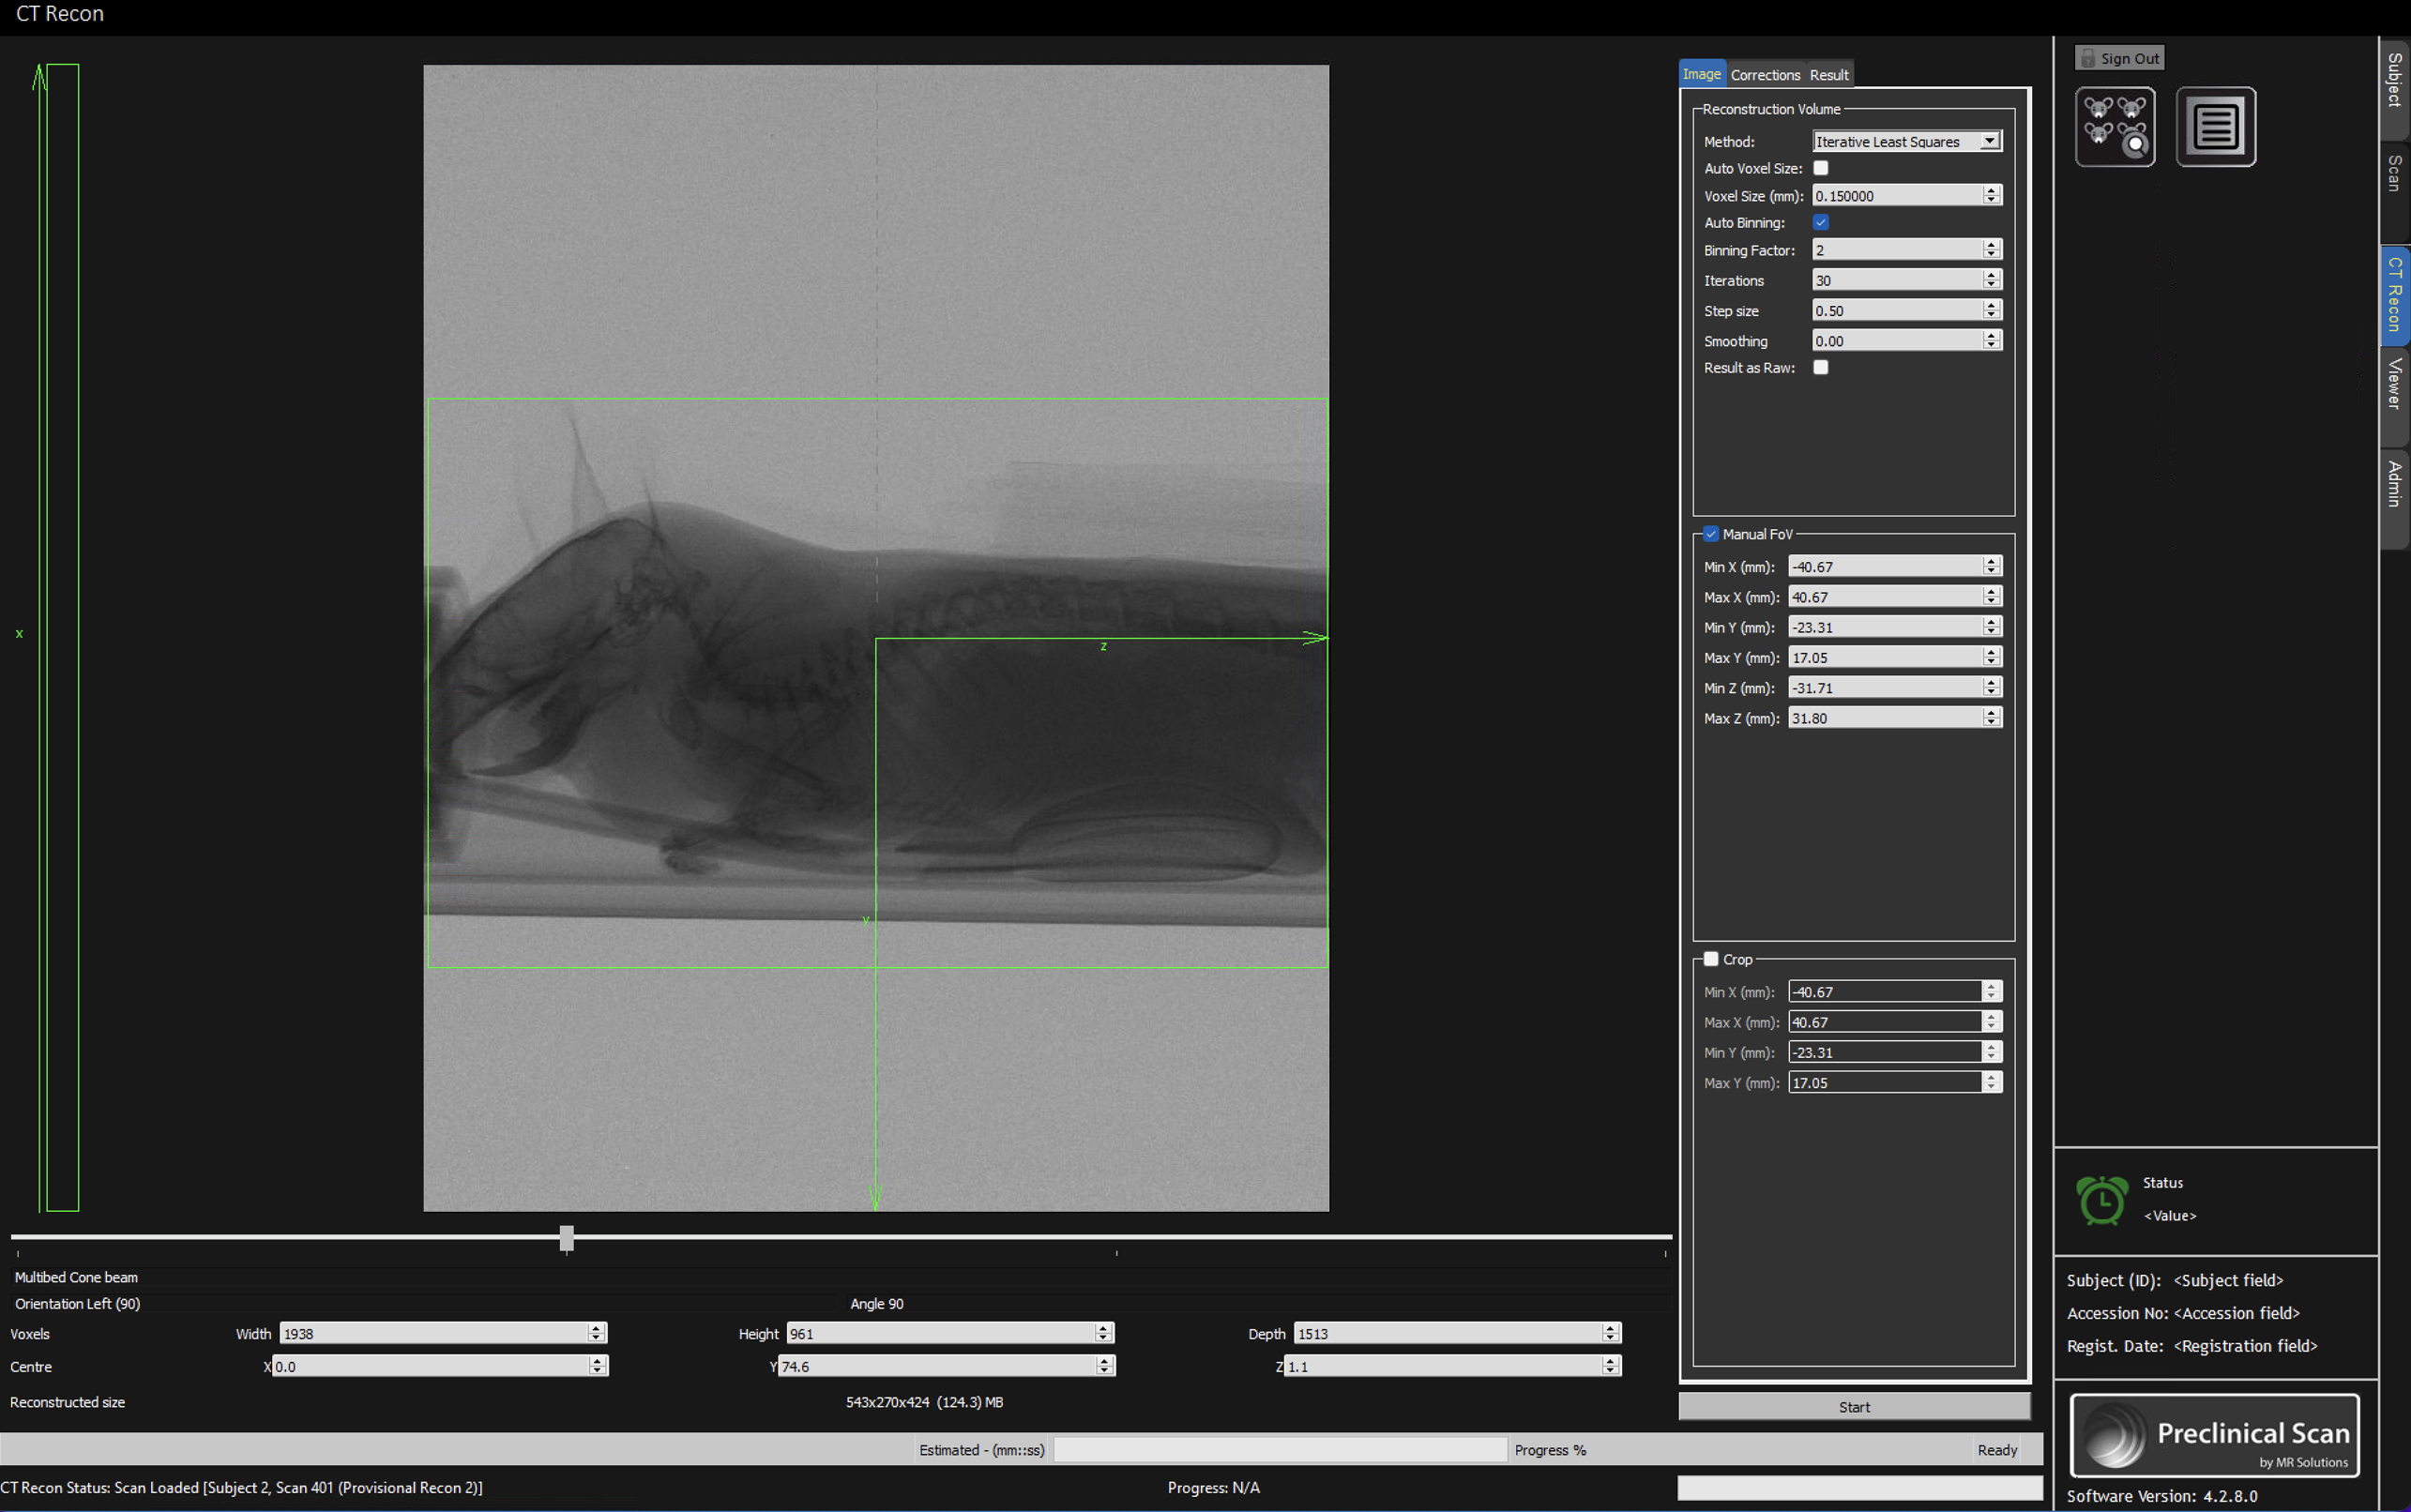Switch to the Corrections tab
The width and height of the screenshot is (2411, 1512).
(x=1765, y=75)
